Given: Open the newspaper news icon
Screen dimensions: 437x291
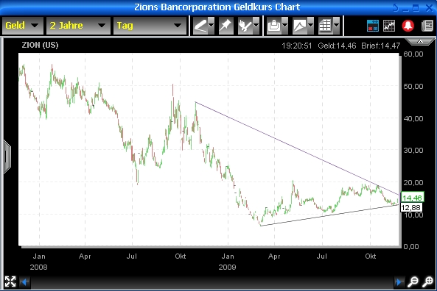Looking at the screenshot, I should click(427, 26).
